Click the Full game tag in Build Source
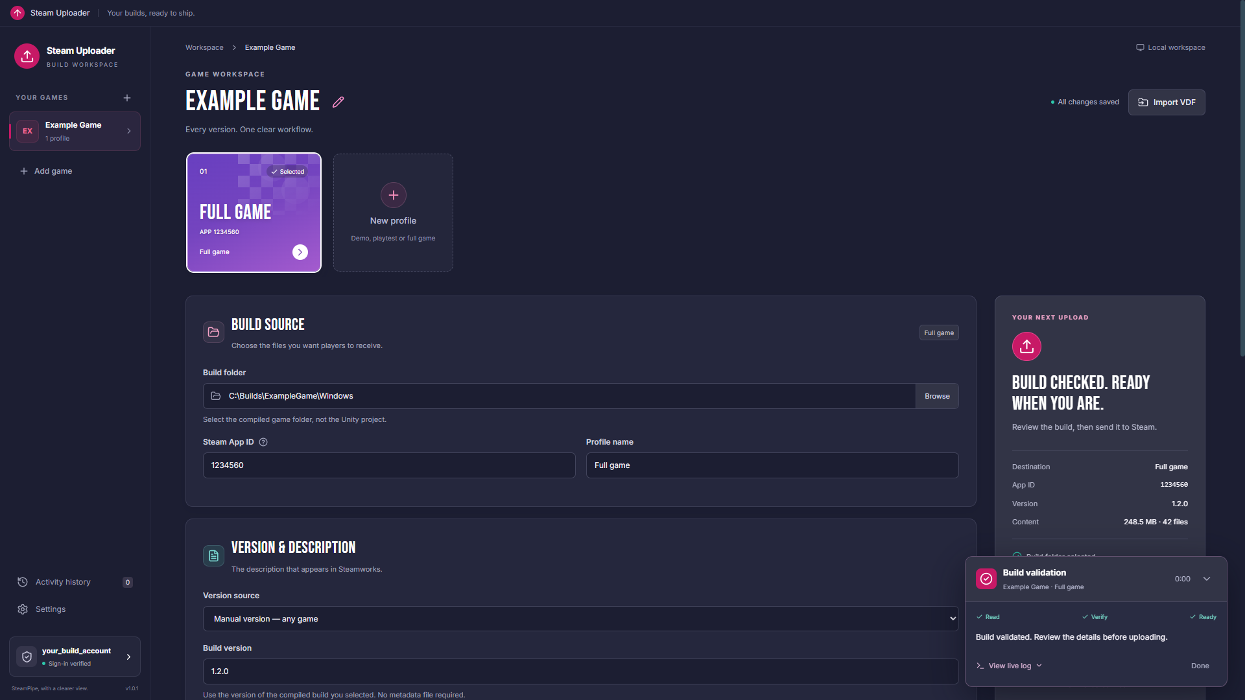This screenshot has height=700, width=1245. point(939,332)
